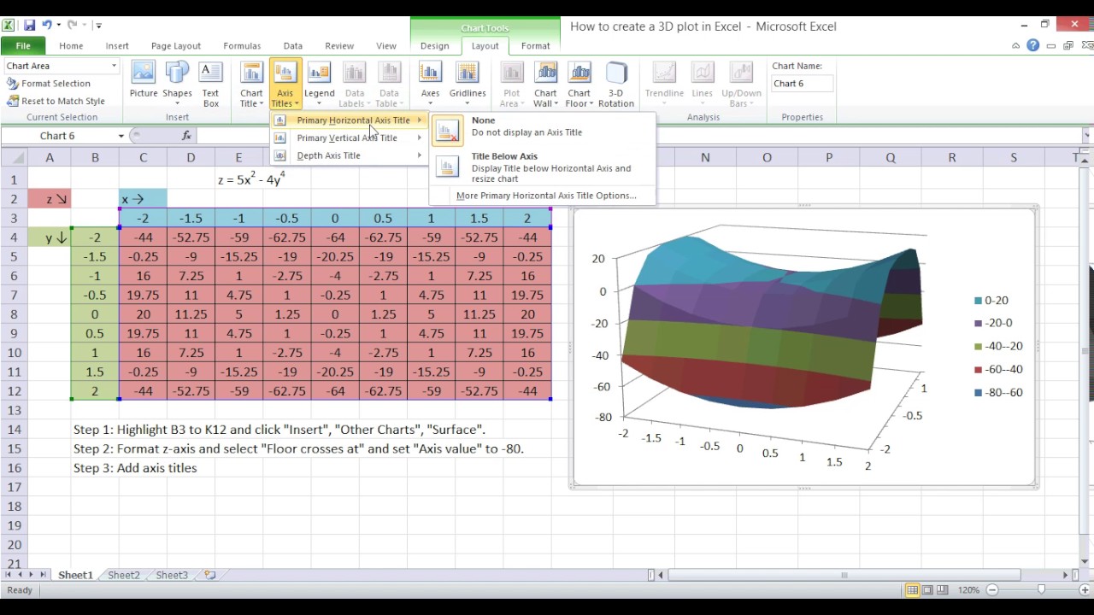Click Format Selection
This screenshot has width=1094, height=615.
49,84
